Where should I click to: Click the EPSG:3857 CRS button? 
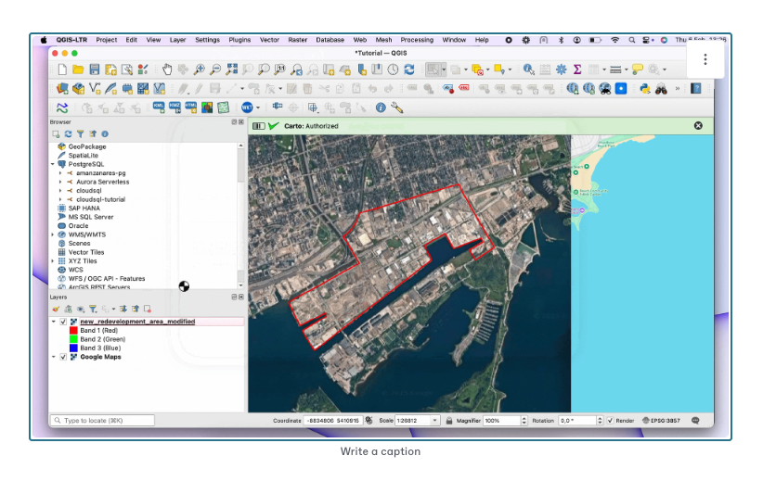click(x=662, y=421)
